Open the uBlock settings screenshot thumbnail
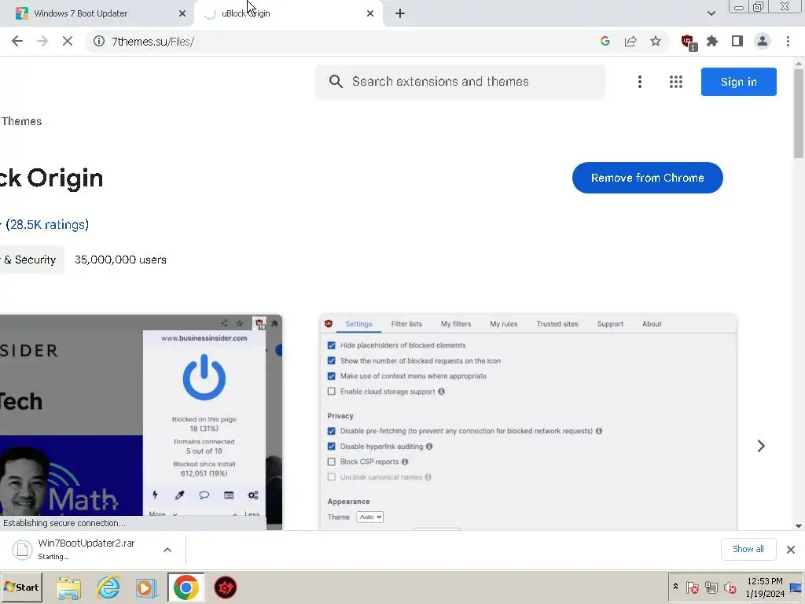805x604 pixels. pyautogui.click(x=527, y=422)
